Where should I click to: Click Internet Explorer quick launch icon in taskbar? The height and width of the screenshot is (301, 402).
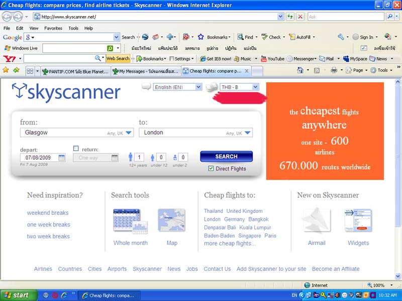point(64,295)
